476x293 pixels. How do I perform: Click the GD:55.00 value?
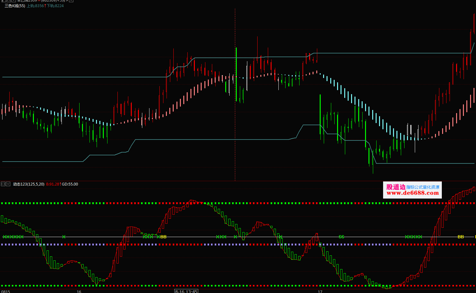tap(70, 184)
